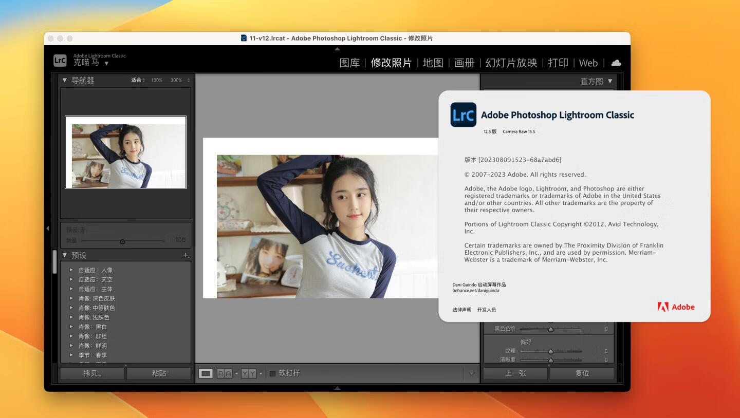Adjust the 纹理 texture slider
The width and height of the screenshot is (740, 418).
pyautogui.click(x=550, y=351)
